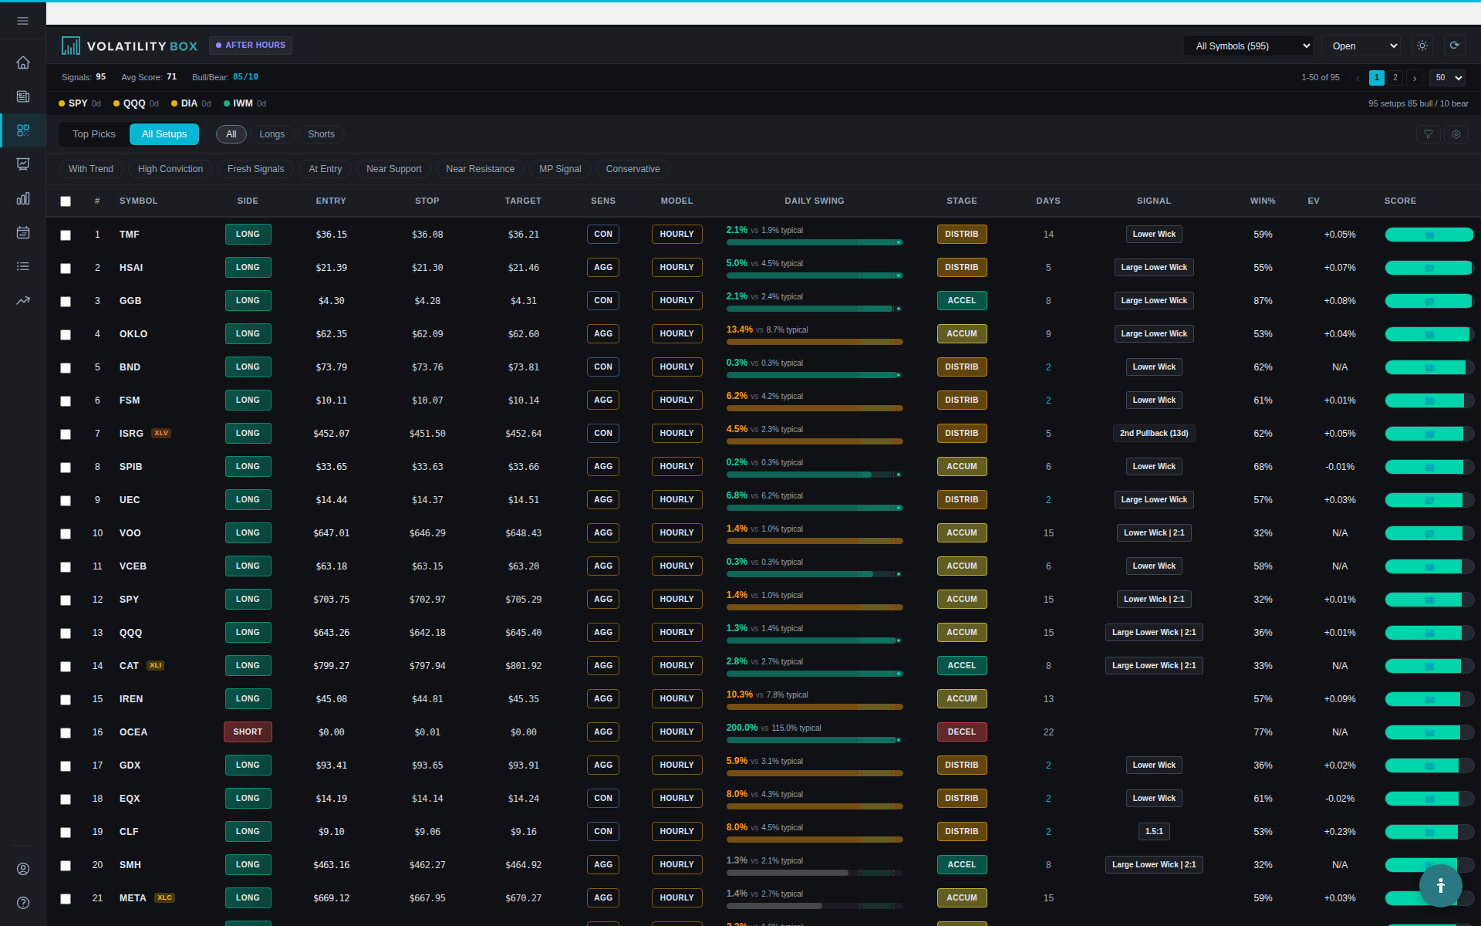
Task: Toggle the light theme sun icon
Action: coord(1422,46)
